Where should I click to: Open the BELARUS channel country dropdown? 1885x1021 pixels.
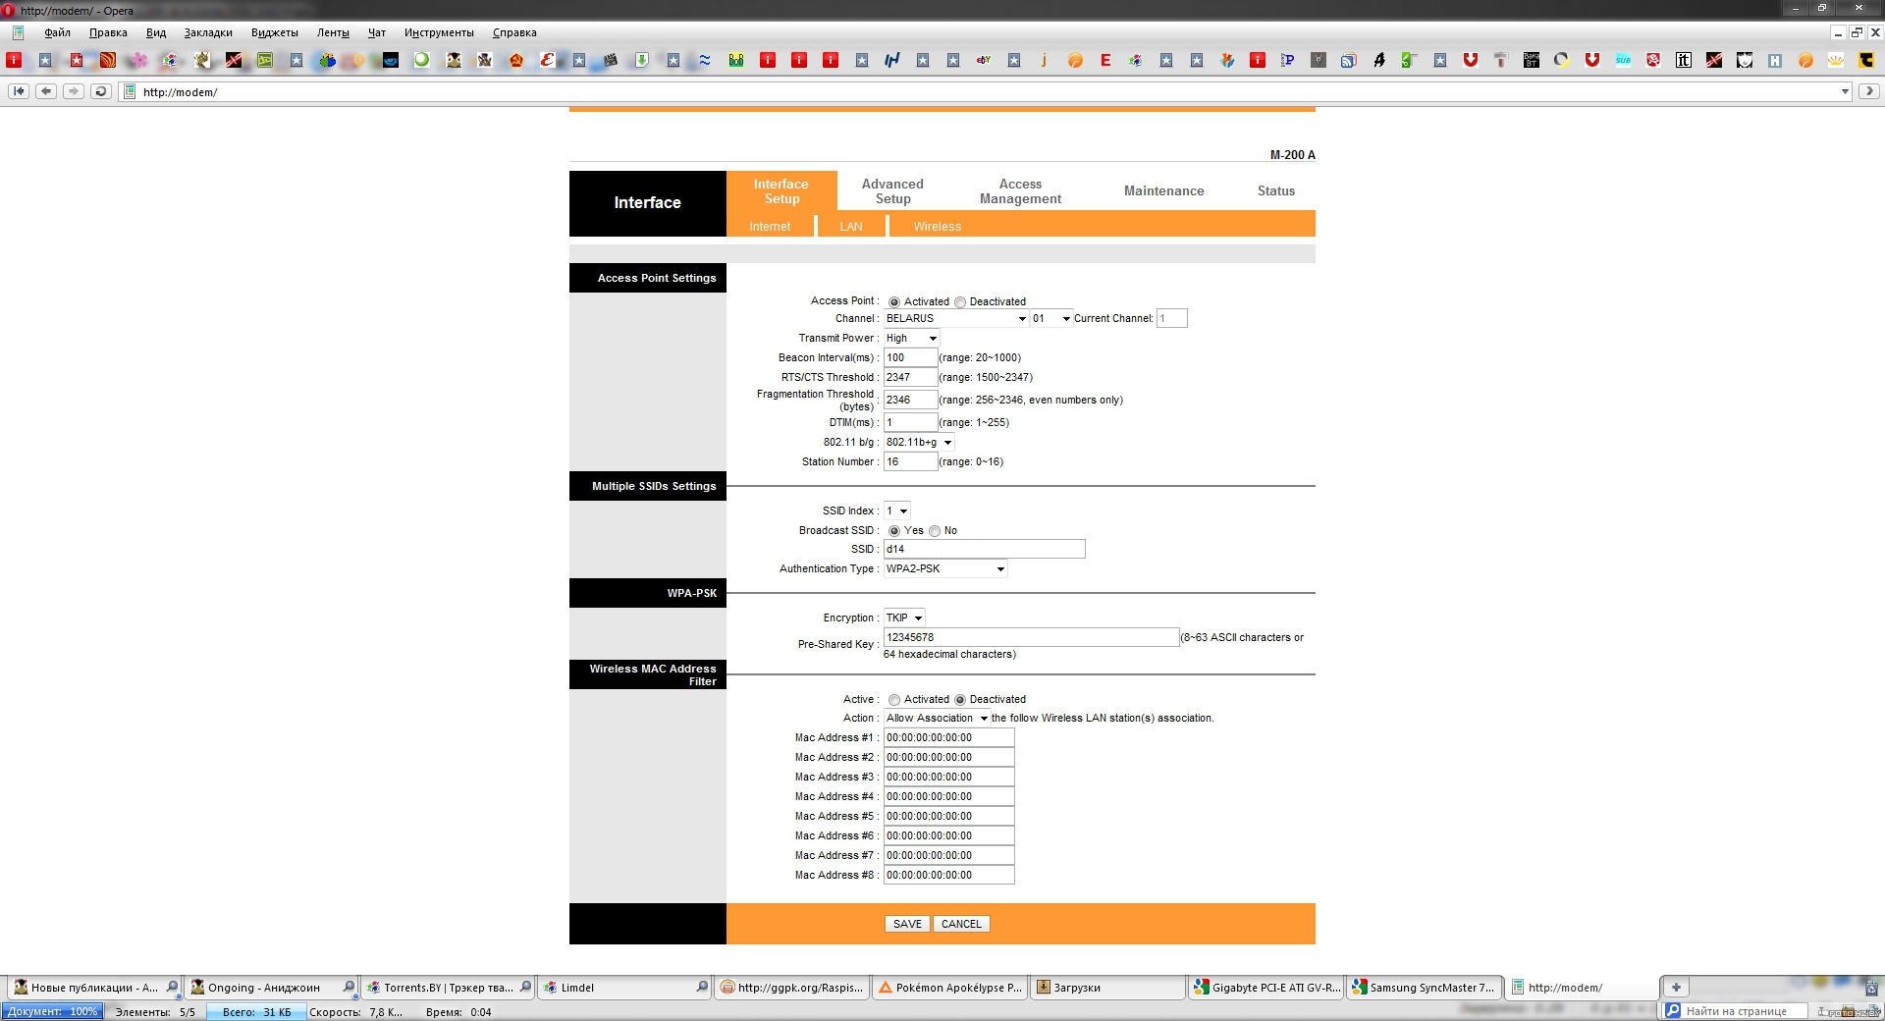click(x=955, y=318)
